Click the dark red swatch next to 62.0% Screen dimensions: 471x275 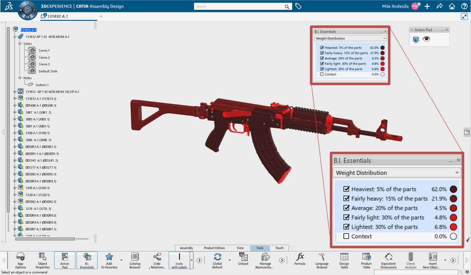point(453,189)
